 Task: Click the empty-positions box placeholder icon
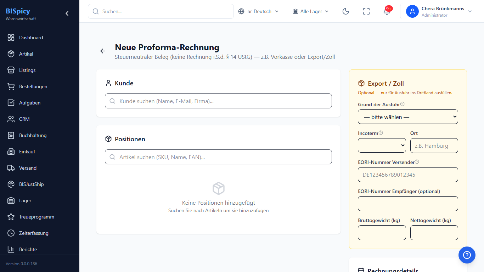(219, 188)
